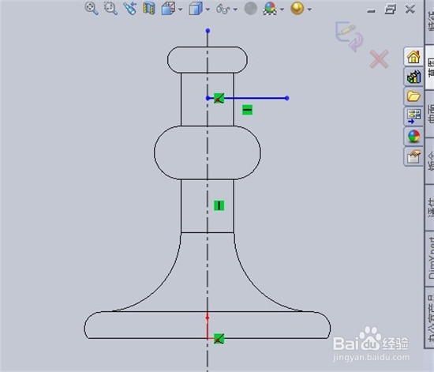Click the Display Style cube icon

(196, 9)
